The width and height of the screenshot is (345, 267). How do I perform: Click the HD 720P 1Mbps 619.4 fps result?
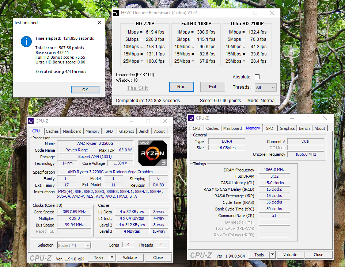point(145,32)
